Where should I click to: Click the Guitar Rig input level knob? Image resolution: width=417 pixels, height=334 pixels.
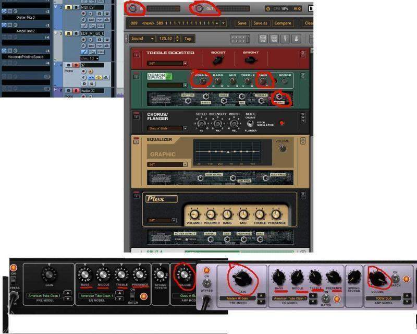132,8
